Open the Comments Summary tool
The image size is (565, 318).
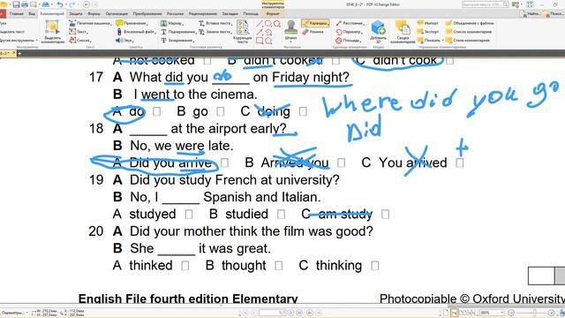[x=403, y=32]
